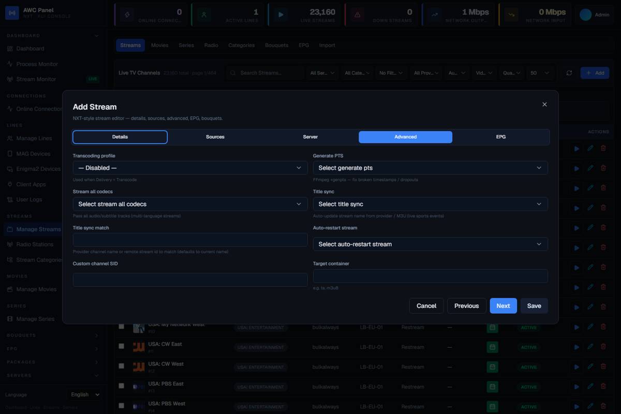Screen dimensions: 621x414
Task: Click the Manage Series icon in sidebar
Action: click(10, 319)
